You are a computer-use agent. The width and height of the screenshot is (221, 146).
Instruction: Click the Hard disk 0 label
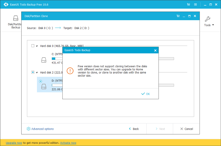[x=62, y=46]
